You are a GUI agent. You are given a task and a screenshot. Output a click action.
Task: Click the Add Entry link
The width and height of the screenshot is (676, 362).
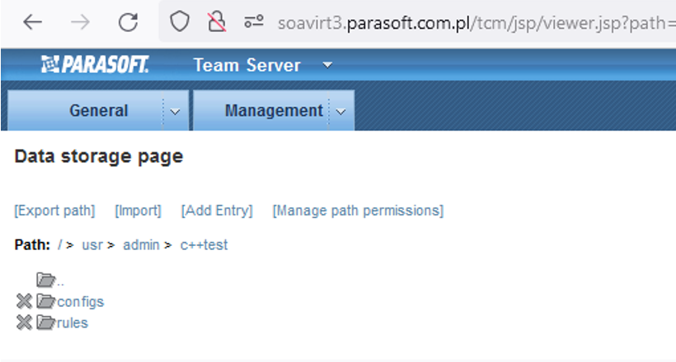pos(217,211)
